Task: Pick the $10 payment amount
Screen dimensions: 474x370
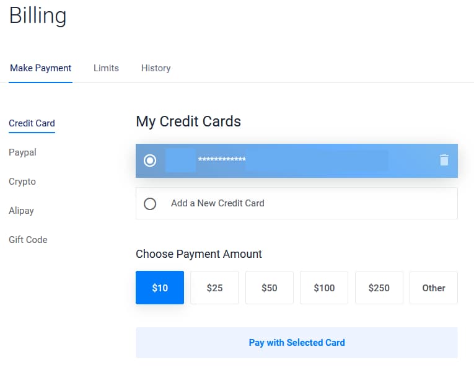Action: click(160, 288)
